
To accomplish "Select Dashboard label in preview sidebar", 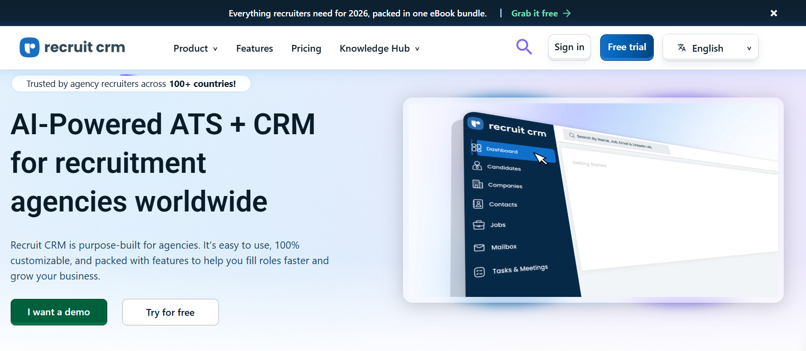I will pyautogui.click(x=502, y=150).
